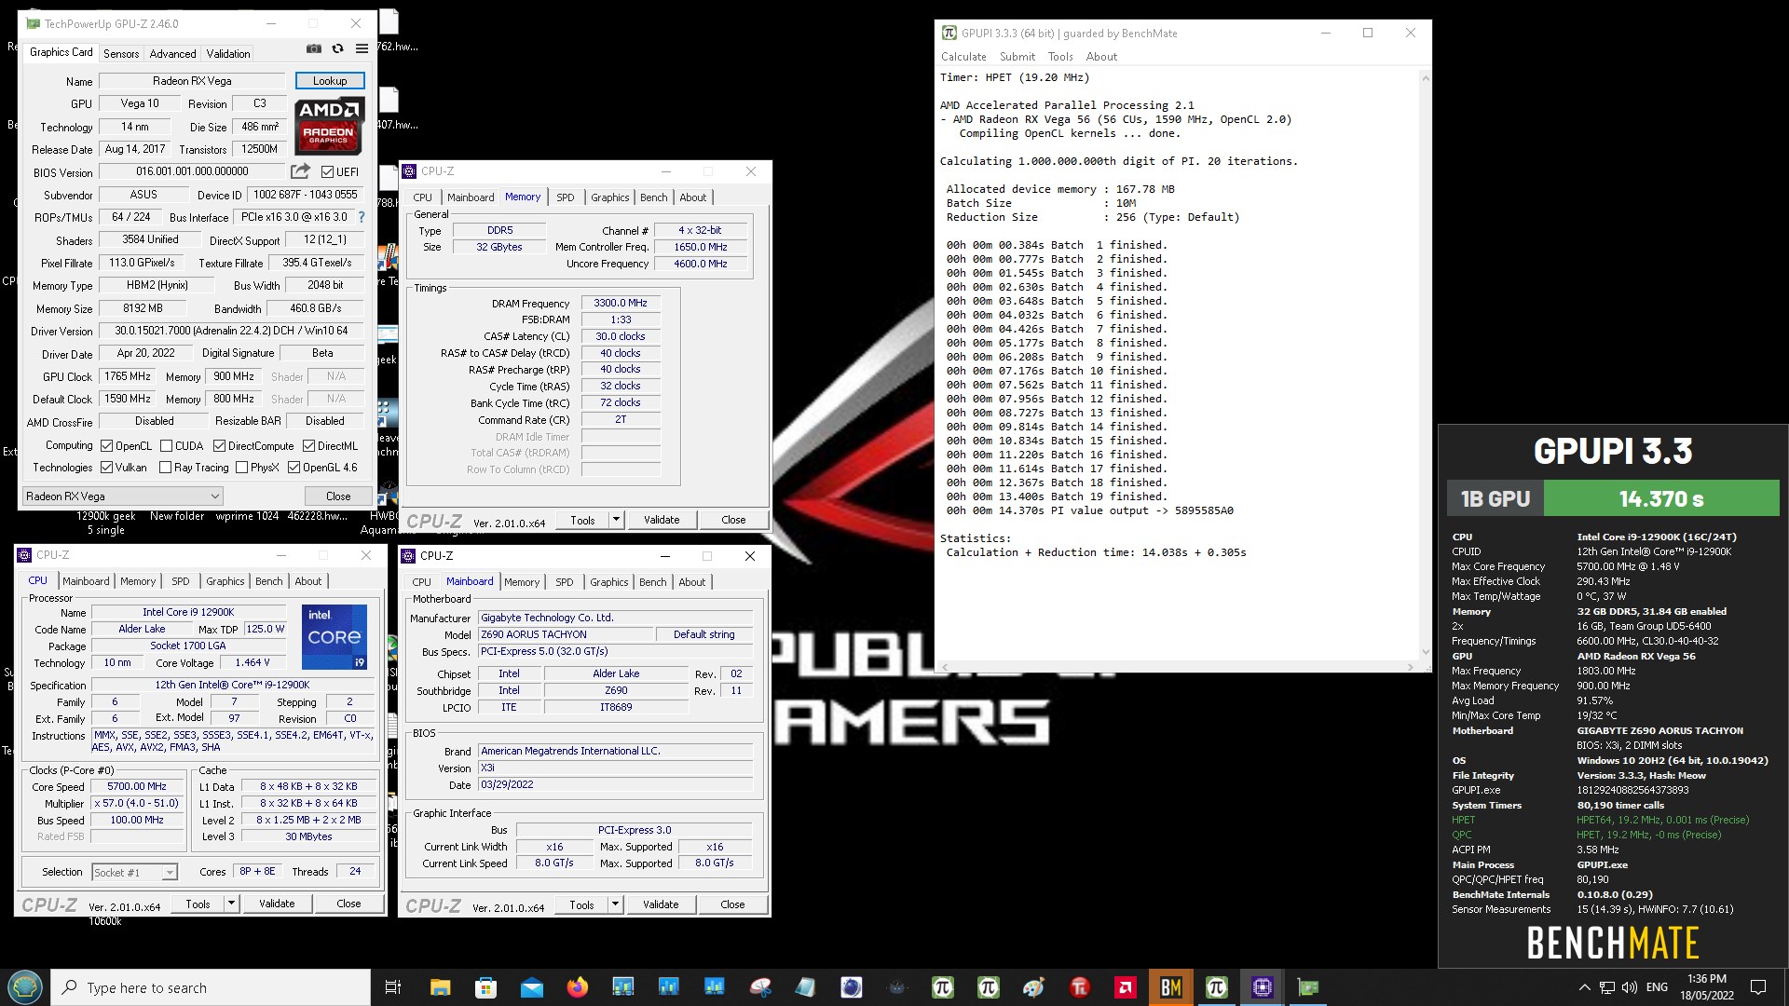
Task: Open the GPUPI Submit menu
Action: (x=1017, y=57)
